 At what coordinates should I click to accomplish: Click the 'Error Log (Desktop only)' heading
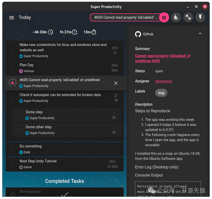[157, 167]
